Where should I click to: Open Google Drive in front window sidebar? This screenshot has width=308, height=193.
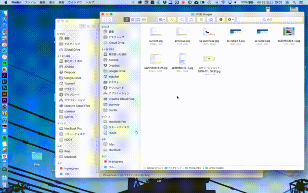116,71
